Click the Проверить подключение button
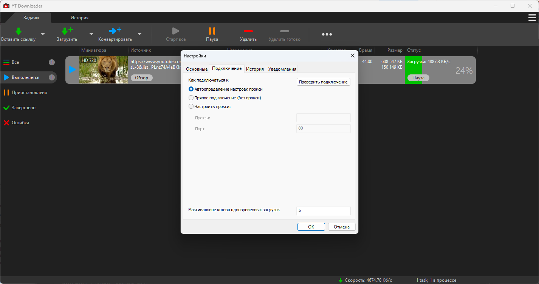Screen dimensions: 539x284 click(323, 82)
